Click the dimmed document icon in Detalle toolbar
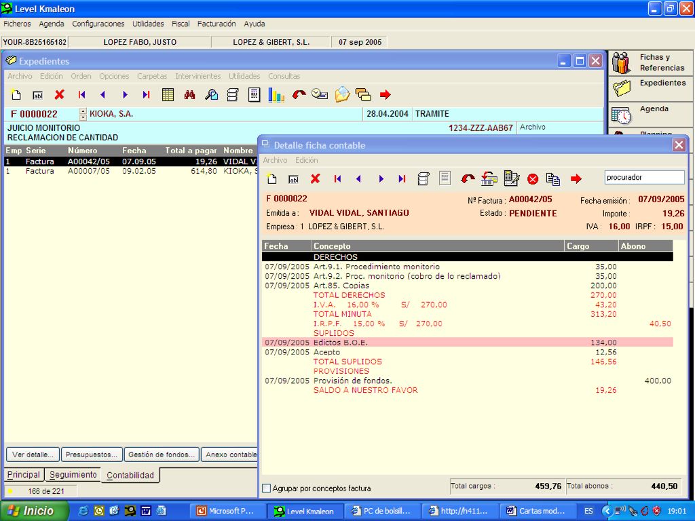Screen dimensions: 695x521 [x=445, y=178]
